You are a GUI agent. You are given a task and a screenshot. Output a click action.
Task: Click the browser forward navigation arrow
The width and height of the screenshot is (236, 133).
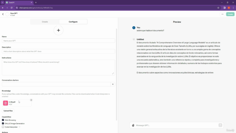tap(7, 8)
